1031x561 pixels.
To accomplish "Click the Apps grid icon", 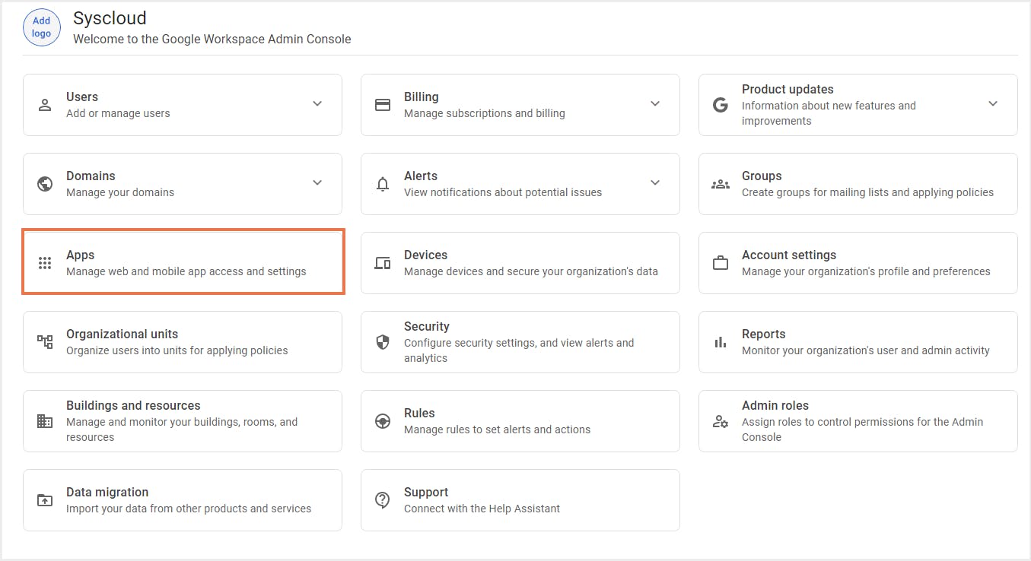I will pos(45,263).
